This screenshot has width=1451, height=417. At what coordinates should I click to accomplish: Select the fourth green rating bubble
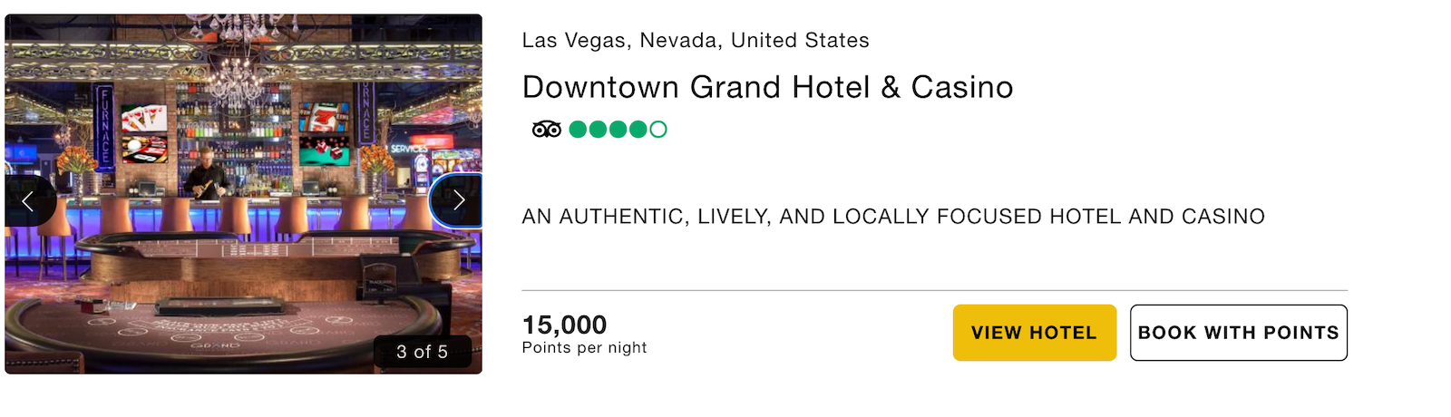tap(638, 130)
